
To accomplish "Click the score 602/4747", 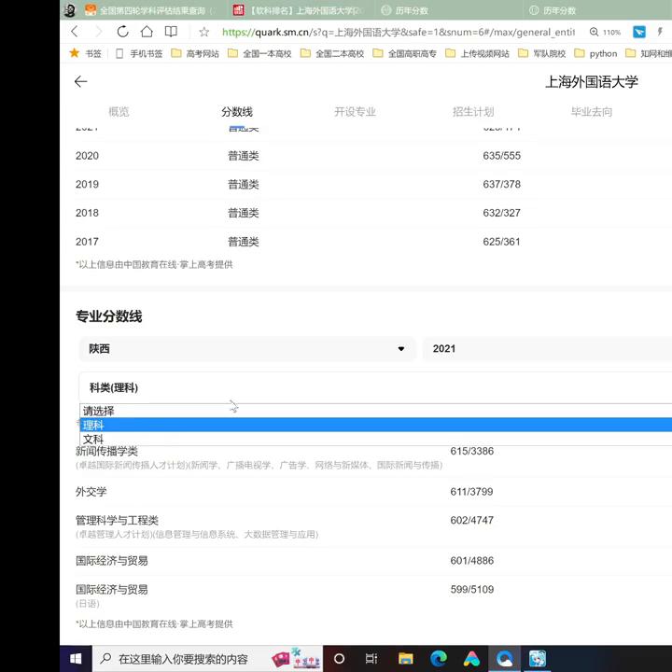I will coord(471,520).
